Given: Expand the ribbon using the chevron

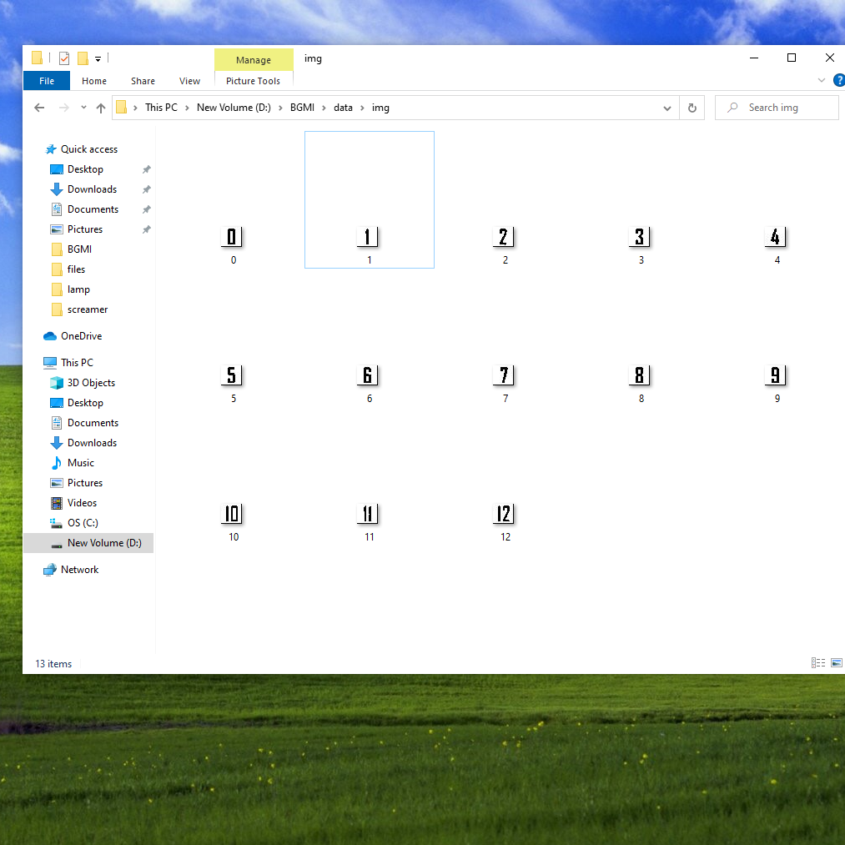Looking at the screenshot, I should tap(822, 80).
